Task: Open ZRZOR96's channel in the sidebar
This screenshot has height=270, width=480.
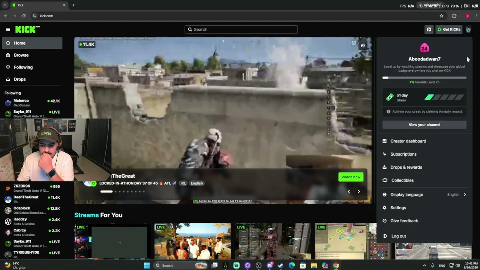Action: (x=32, y=188)
